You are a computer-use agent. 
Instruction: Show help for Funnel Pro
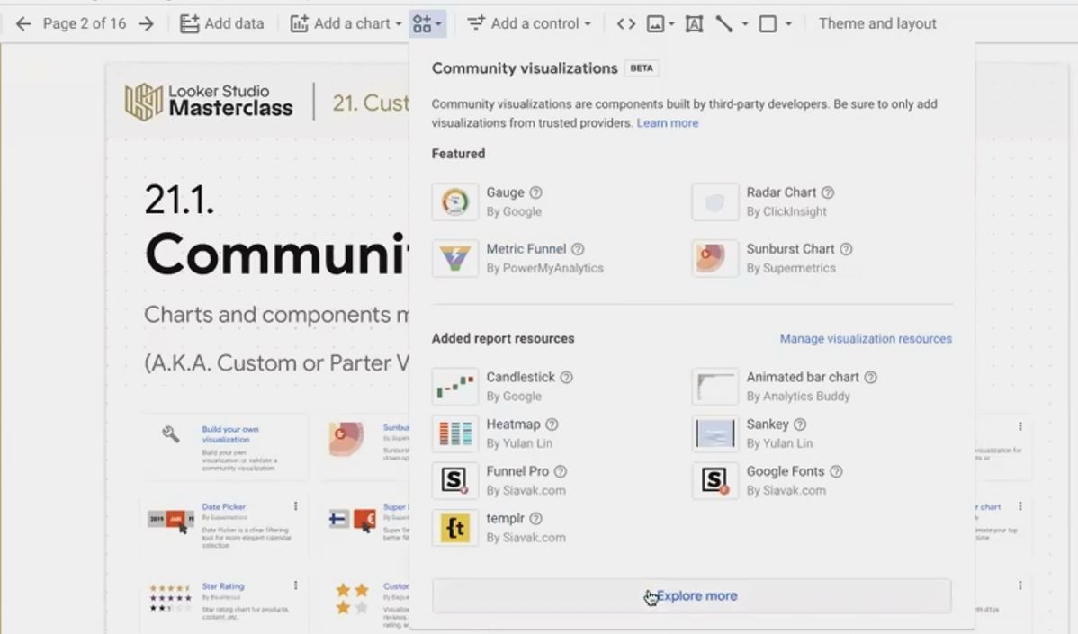pyautogui.click(x=561, y=472)
